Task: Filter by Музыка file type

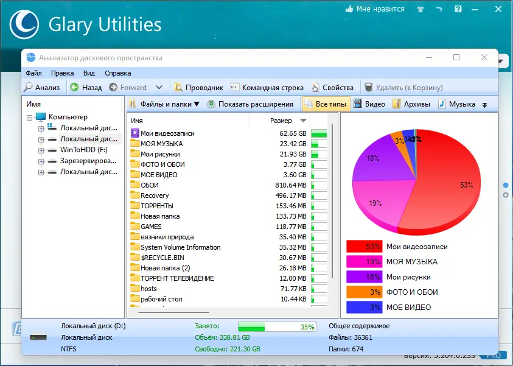Action: click(457, 104)
